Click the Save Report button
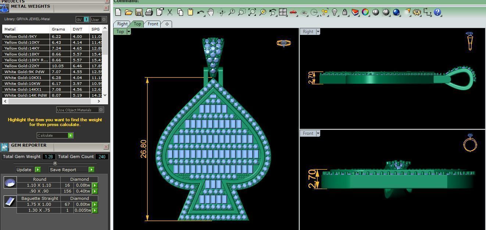The width and height of the screenshot is (486, 230). pyautogui.click(x=72, y=169)
